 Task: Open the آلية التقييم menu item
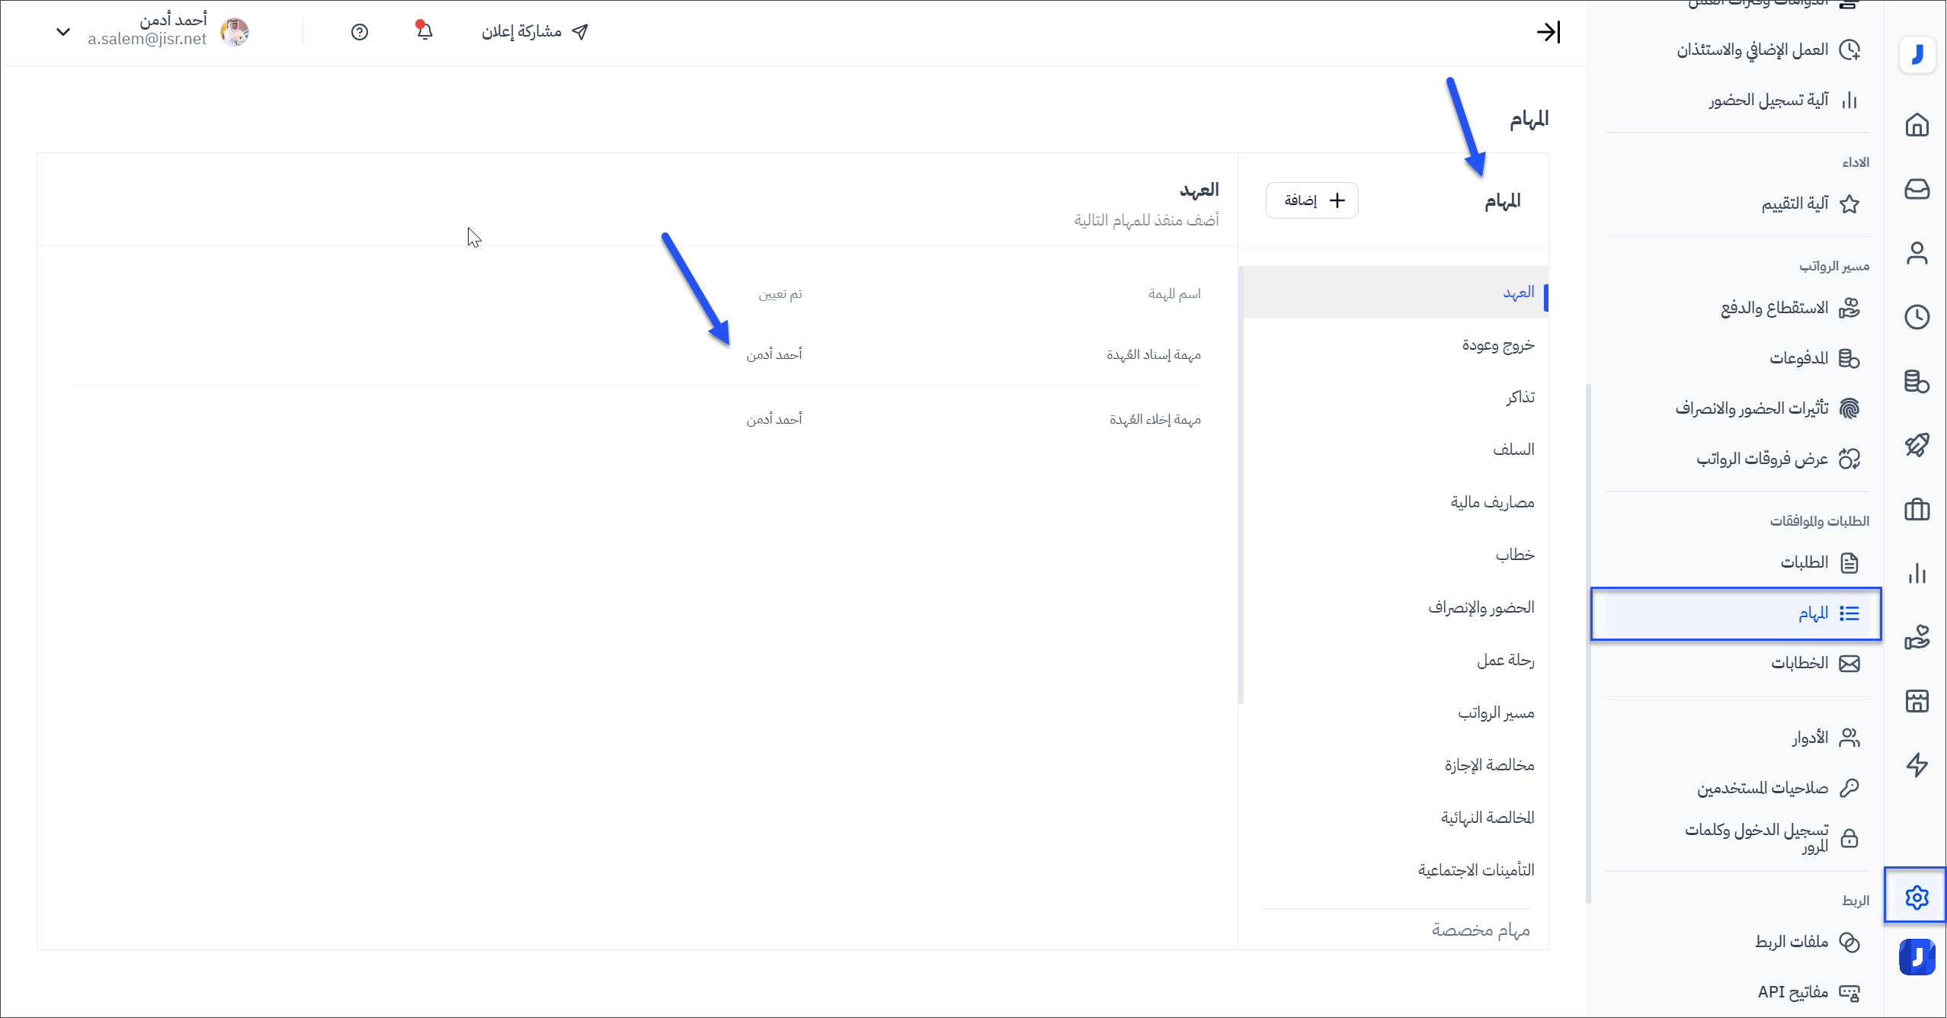(1795, 203)
